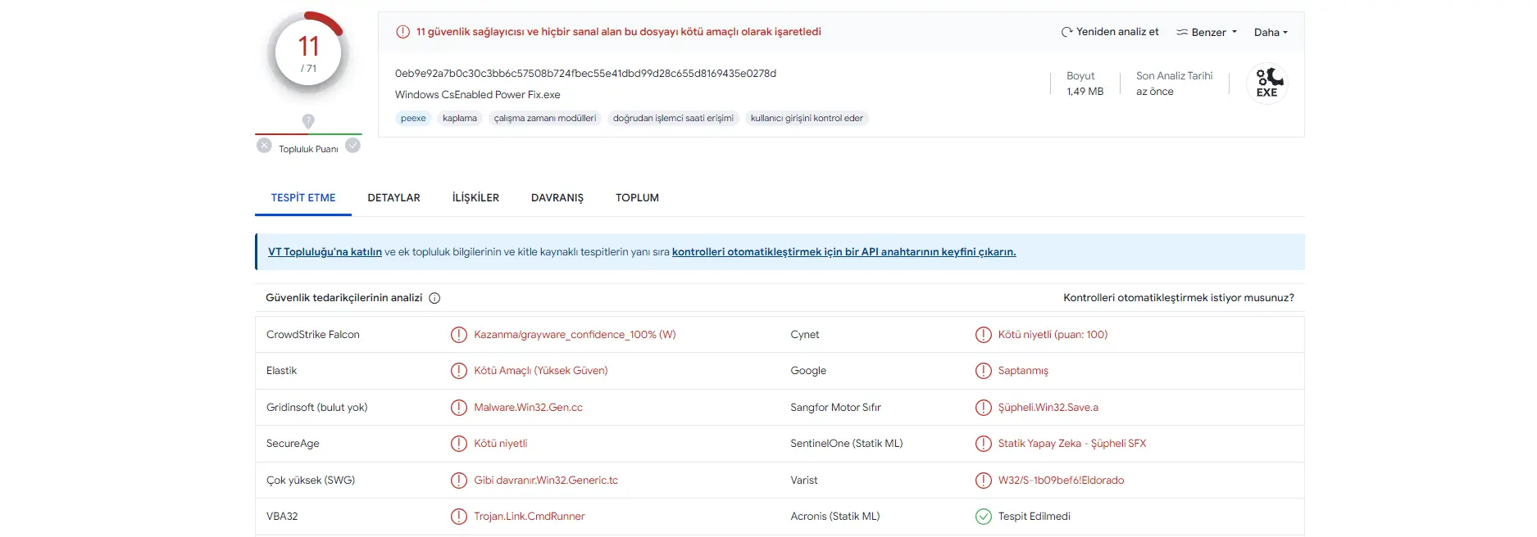Viewport: 1537px width, 537px height.
Task: Click the red alert icon in detection banner
Action: coord(402,32)
